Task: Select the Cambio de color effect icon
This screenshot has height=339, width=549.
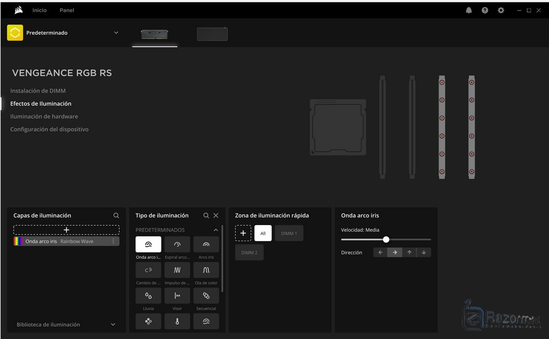Action: click(149, 270)
